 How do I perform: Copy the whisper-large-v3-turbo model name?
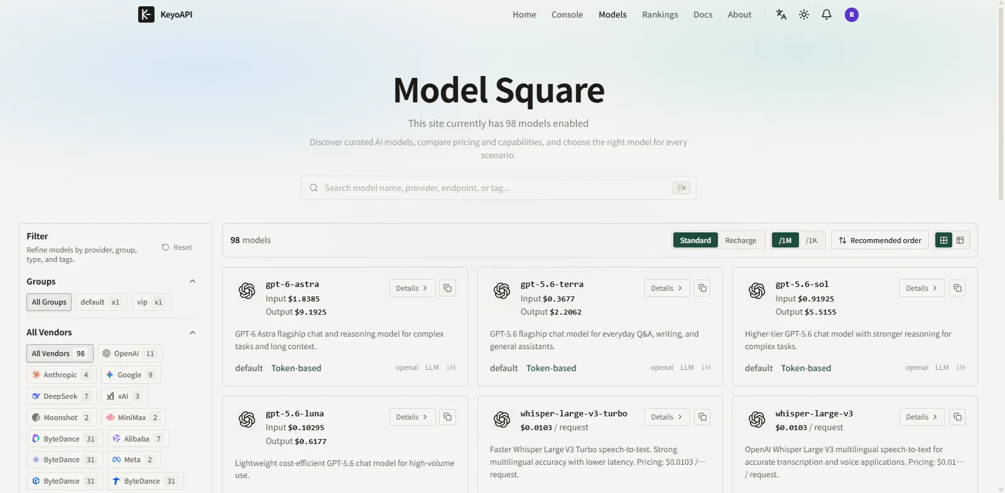702,417
